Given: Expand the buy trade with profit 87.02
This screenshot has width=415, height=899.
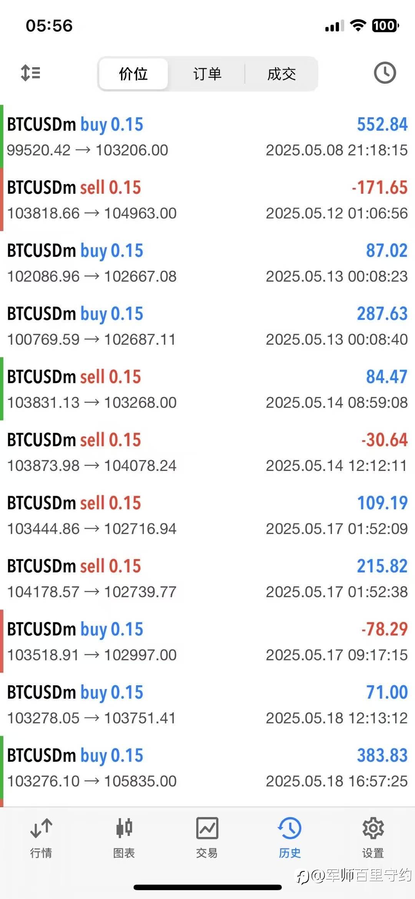Looking at the screenshot, I should coord(207,263).
